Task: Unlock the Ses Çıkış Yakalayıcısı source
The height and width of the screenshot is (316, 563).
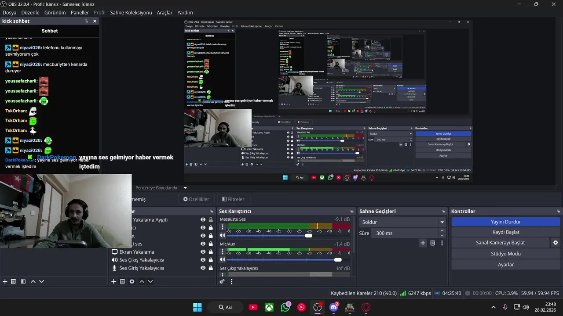Action: coord(211,260)
